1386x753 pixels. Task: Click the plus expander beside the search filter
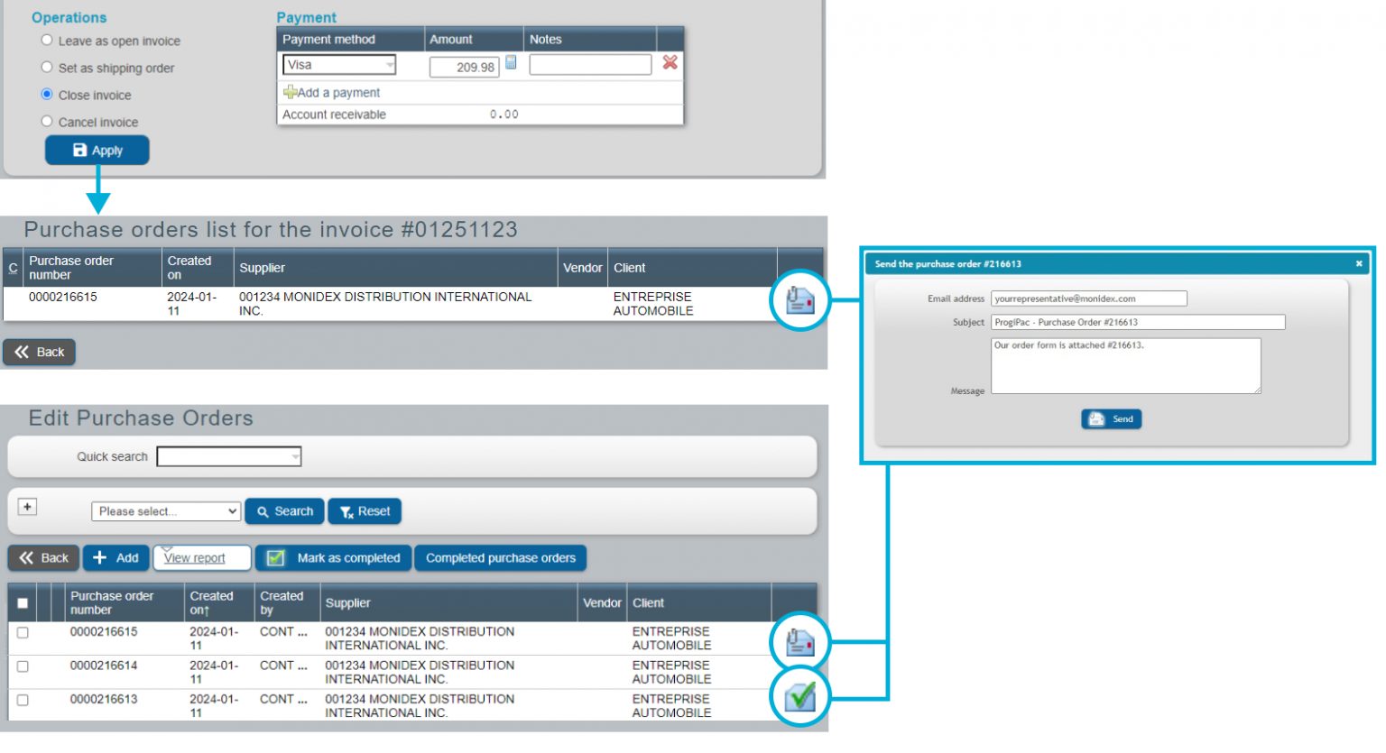point(28,507)
